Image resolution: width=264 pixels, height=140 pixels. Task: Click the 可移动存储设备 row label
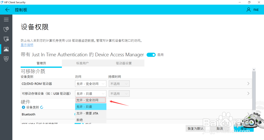(x=46, y=94)
